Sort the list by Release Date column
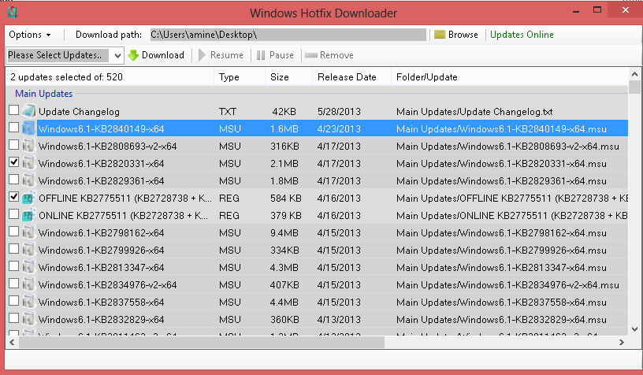Image resolution: width=643 pixels, height=375 pixels. point(347,77)
